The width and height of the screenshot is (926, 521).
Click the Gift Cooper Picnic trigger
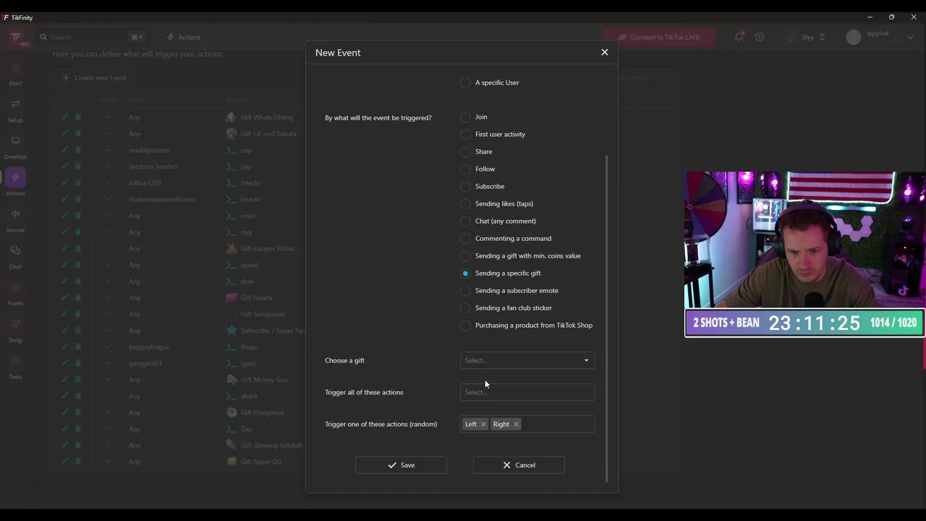pos(260,248)
